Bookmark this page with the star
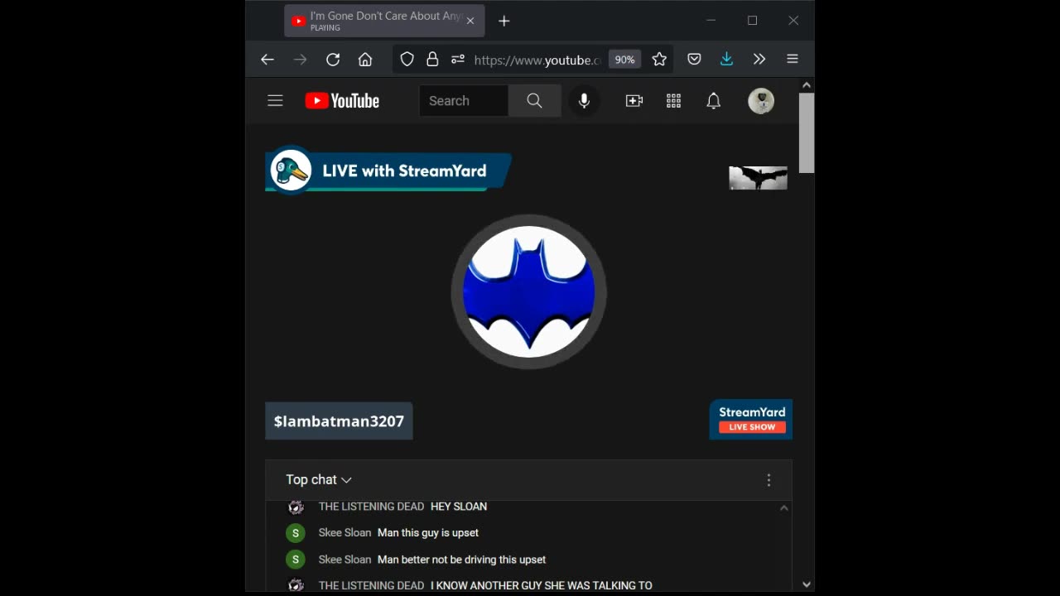The image size is (1060, 596). 659,60
